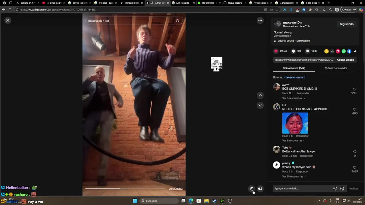
Task: Open maxevasi0n profile avatar
Action: [277, 24]
